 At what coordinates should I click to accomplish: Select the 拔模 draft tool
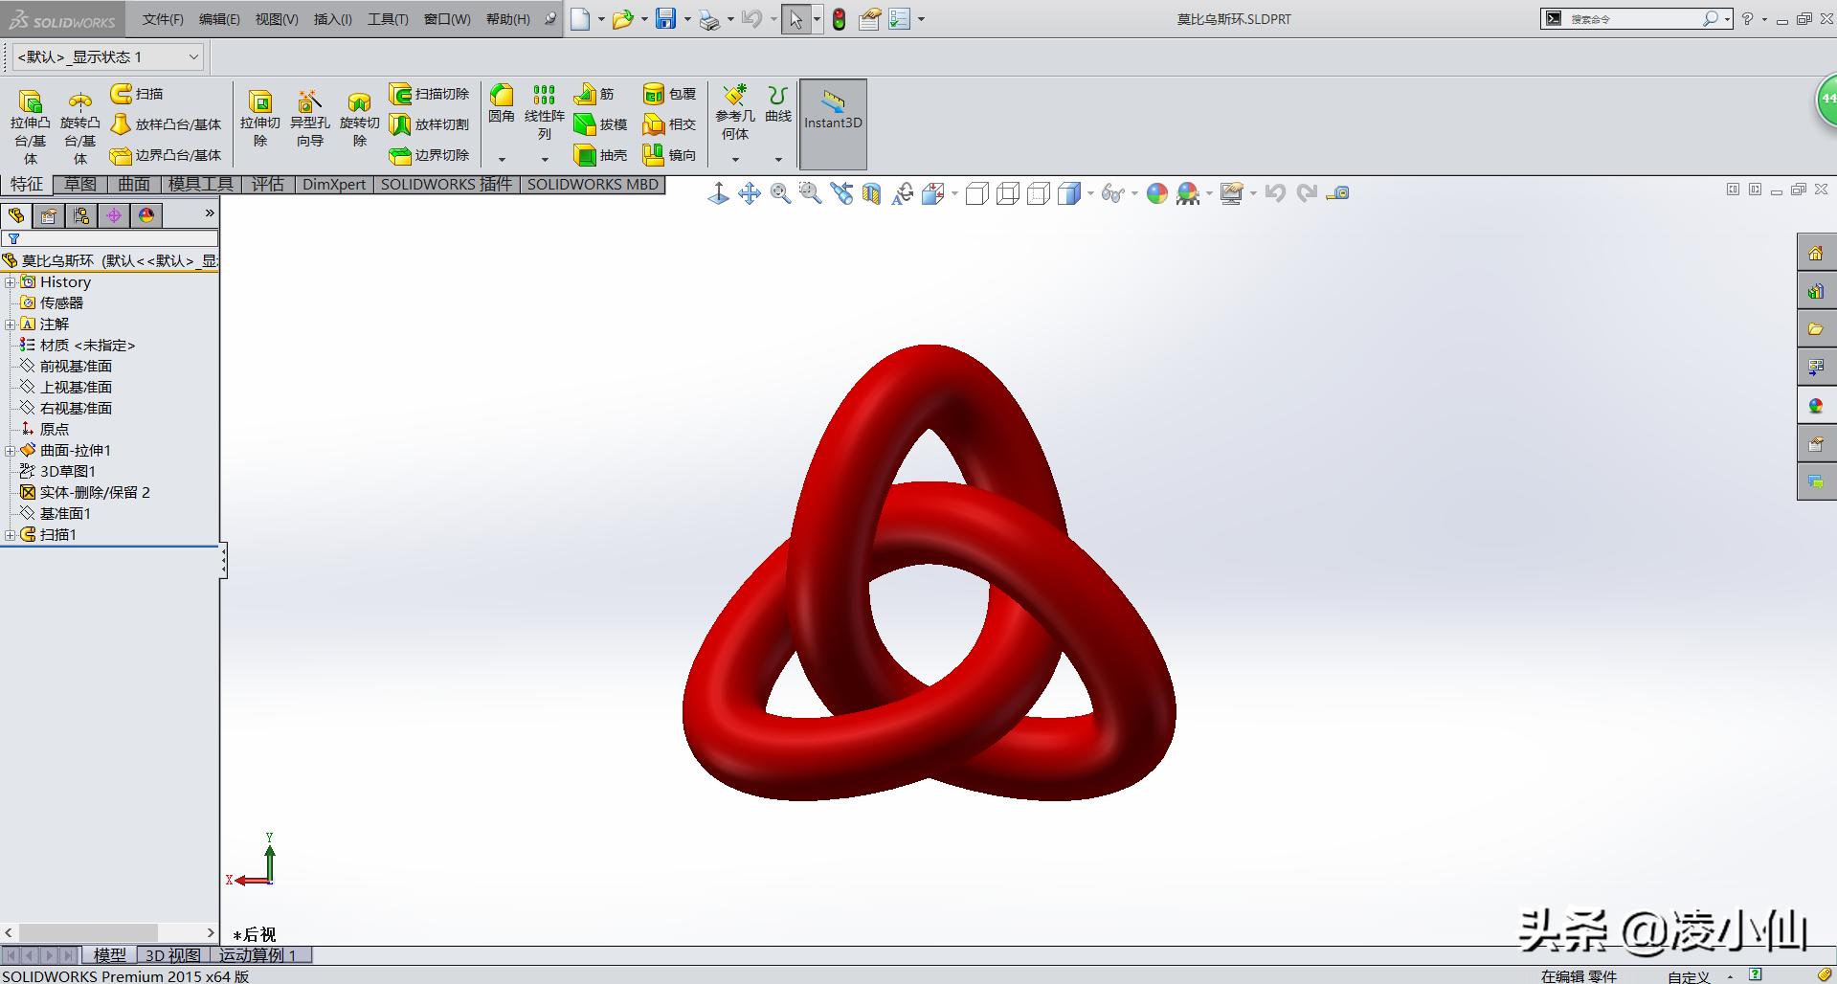click(x=600, y=123)
